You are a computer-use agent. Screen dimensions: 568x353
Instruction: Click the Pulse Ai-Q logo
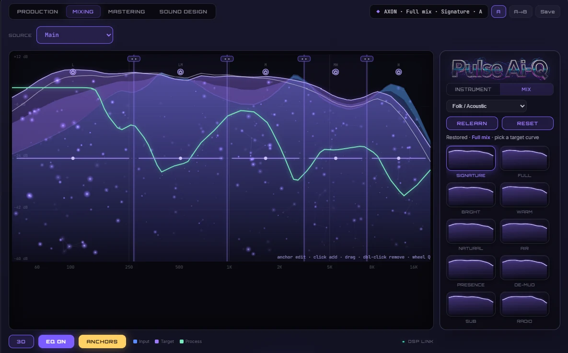click(500, 69)
